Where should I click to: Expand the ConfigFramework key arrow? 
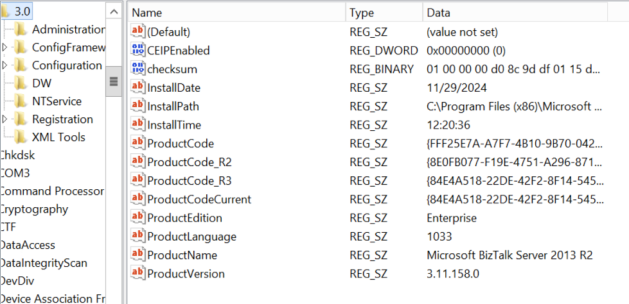pyautogui.click(x=4, y=47)
